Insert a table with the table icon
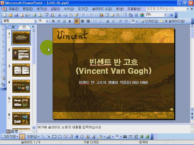Screen dimensions: 194x145 [x=107, y=15]
